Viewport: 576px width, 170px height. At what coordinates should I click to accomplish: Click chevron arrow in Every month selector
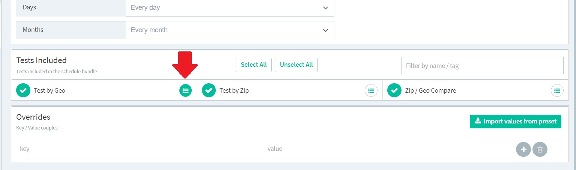pos(325,30)
